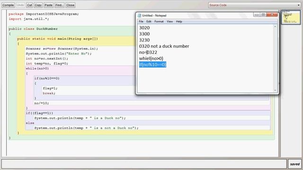
Task: Click 'while(no>0)' in the editor
Action: point(37,68)
